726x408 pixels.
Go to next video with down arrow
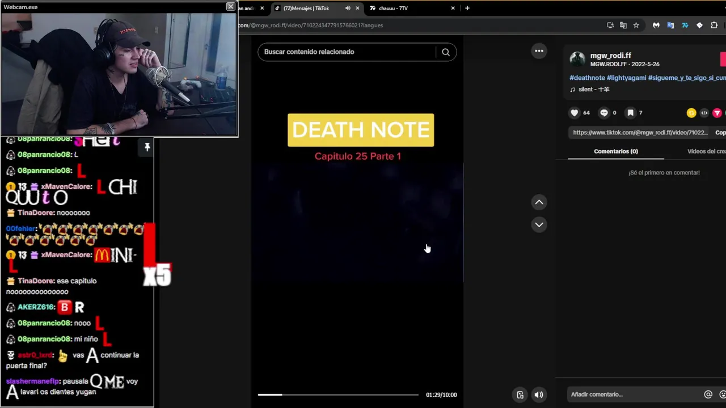(x=539, y=225)
